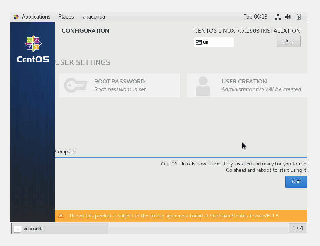Open the anaconda app menu
Screen dimensions: 320x246
pyautogui.click(x=94, y=17)
